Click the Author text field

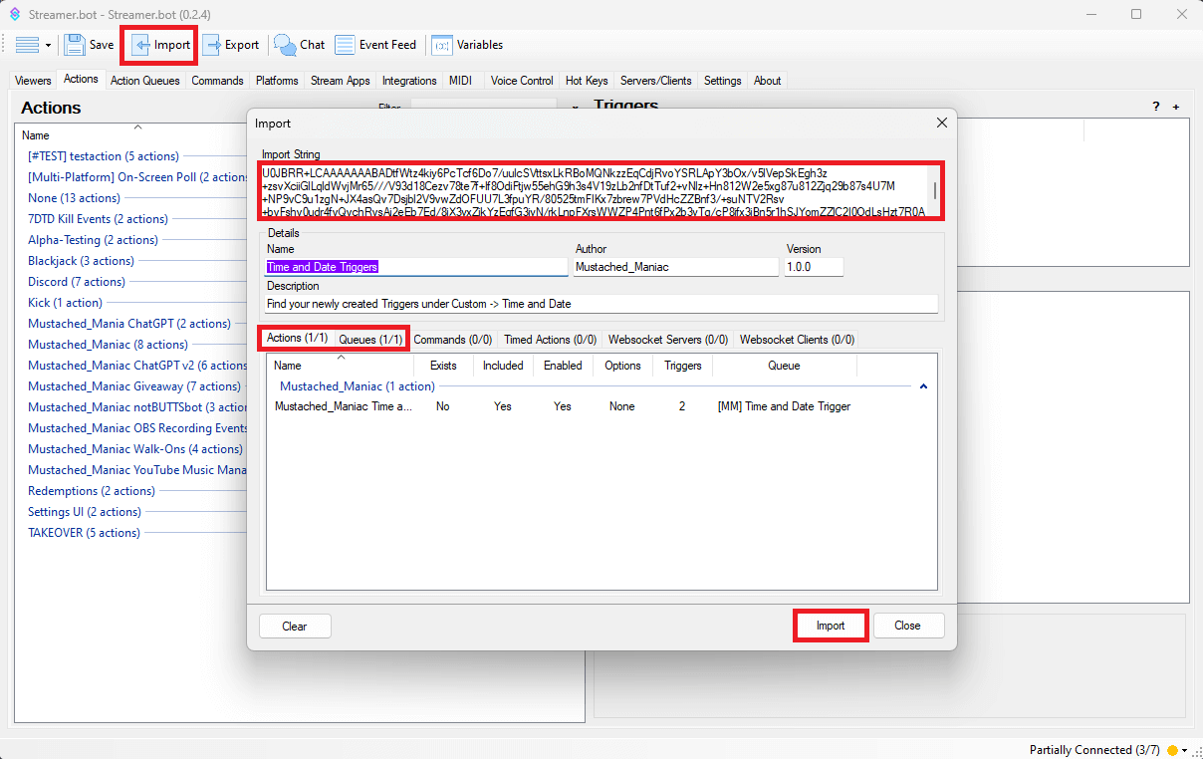675,267
